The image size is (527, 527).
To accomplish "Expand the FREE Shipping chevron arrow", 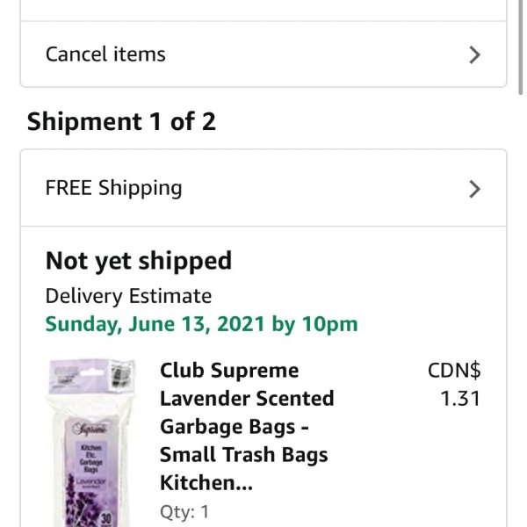I will tap(474, 189).
